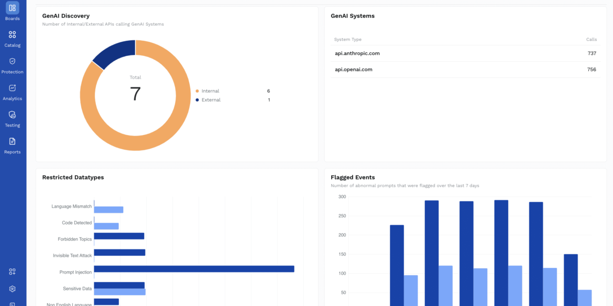The height and width of the screenshot is (306, 613).
Task: Click first dark blue Flagged Events bar
Action: coord(397,262)
